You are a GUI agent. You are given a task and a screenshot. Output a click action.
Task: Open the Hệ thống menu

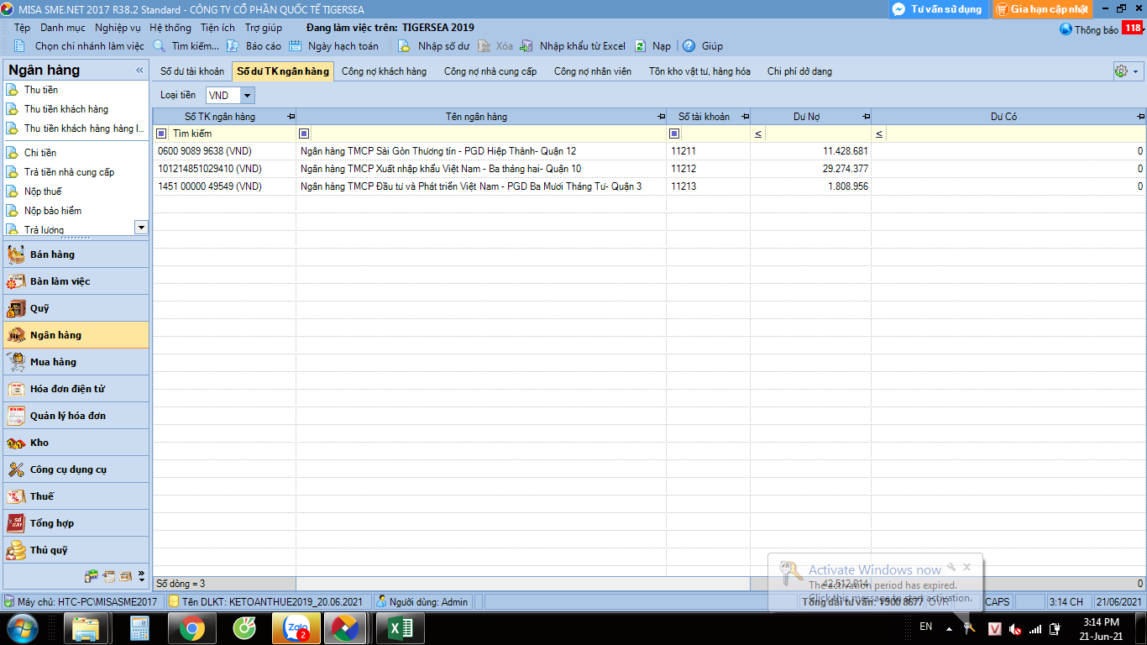coord(170,28)
